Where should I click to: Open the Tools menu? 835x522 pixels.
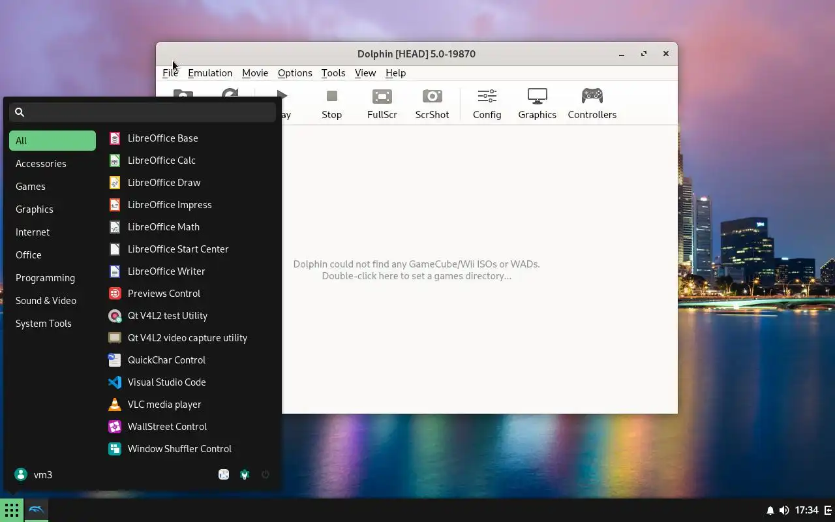point(333,73)
